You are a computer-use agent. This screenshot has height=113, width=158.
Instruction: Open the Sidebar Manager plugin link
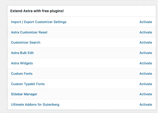24,94
